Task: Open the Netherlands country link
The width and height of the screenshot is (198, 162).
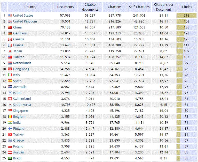Action: coord(22,63)
